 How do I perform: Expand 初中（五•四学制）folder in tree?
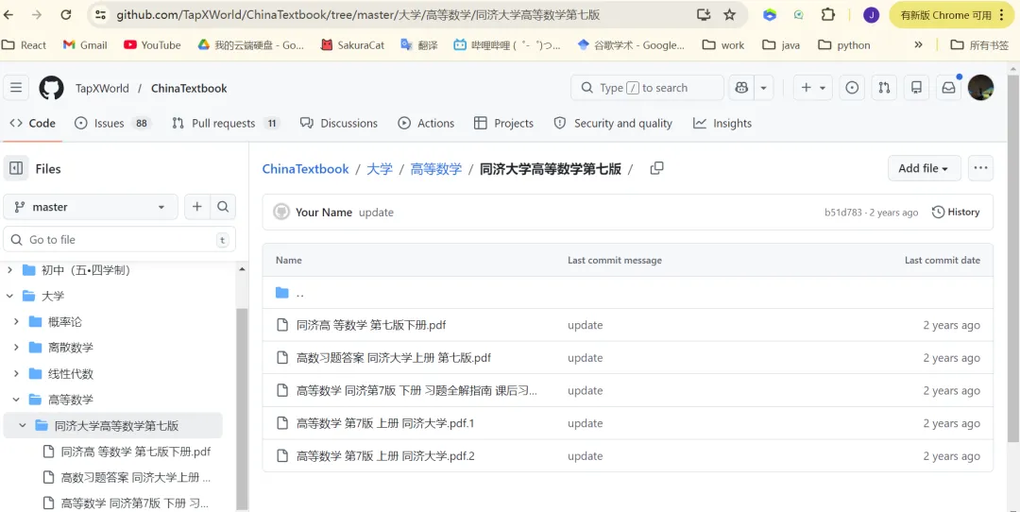[9, 270]
